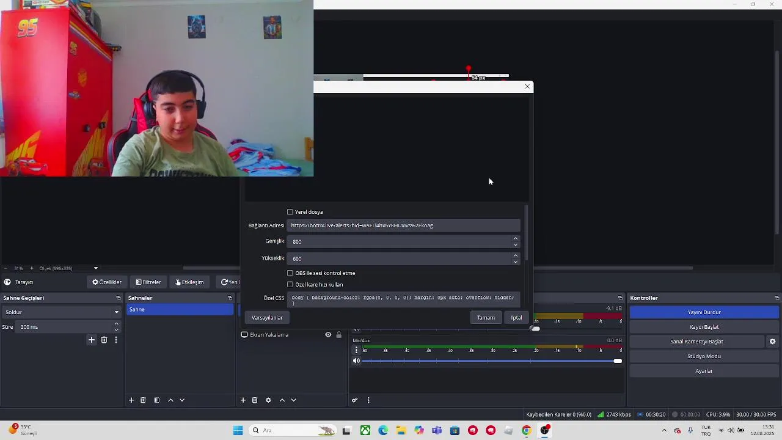This screenshot has width=782, height=440.
Task: Click Yayını Durdur to stop streaming
Action: point(704,312)
